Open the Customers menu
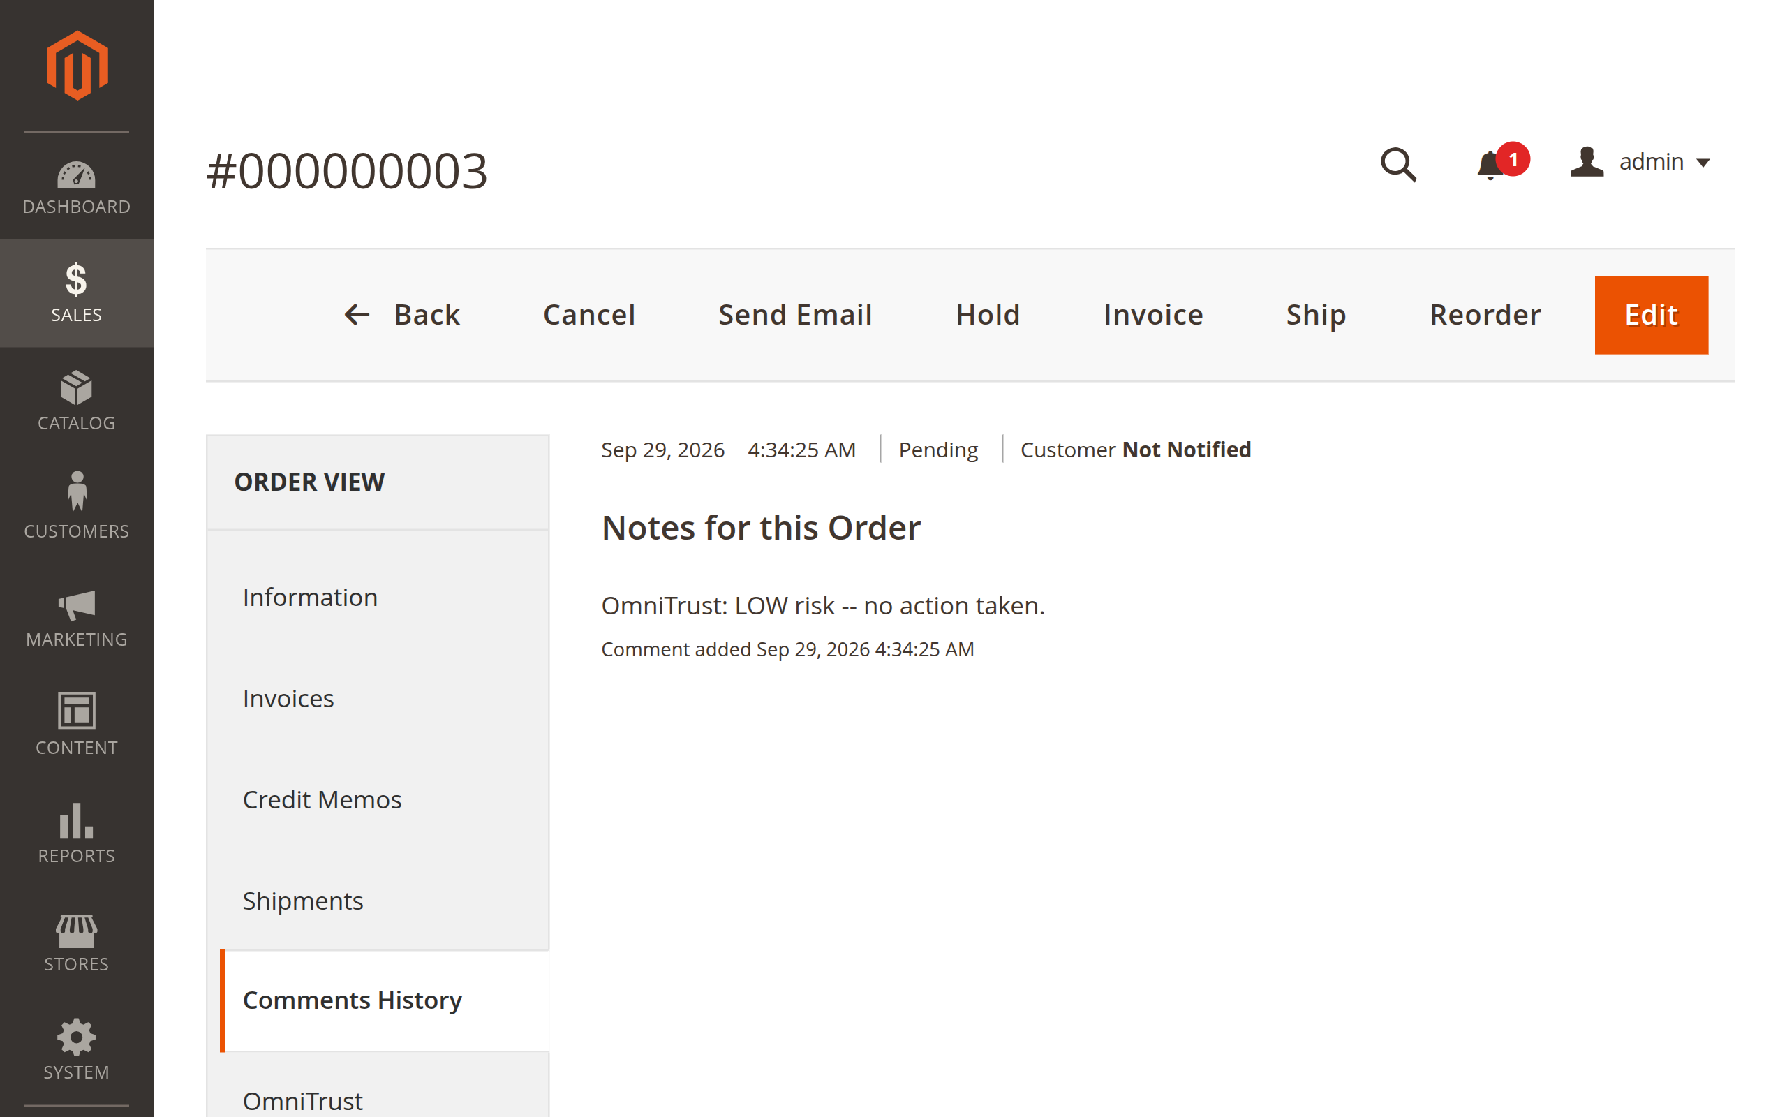Screen dimensions: 1787x1117 tap(77, 509)
